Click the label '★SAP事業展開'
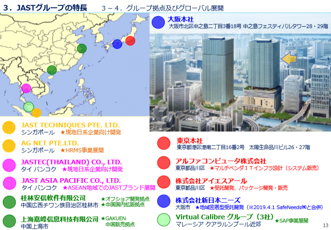This screenshot has height=230, width=331. [292, 221]
